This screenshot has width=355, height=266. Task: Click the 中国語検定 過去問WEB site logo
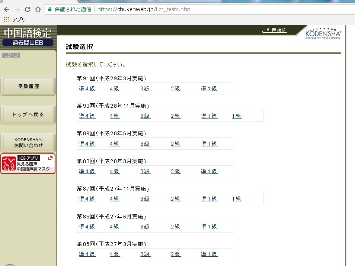click(28, 37)
